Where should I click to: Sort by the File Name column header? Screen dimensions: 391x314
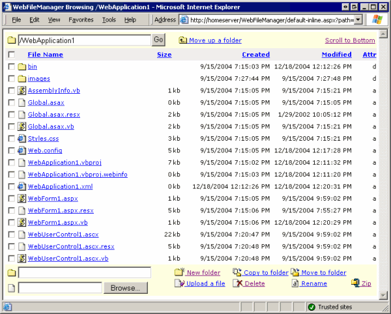46,55
